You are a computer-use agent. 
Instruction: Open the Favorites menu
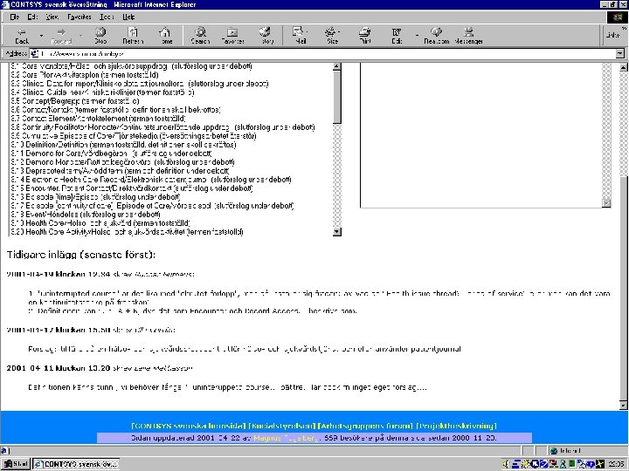click(79, 17)
